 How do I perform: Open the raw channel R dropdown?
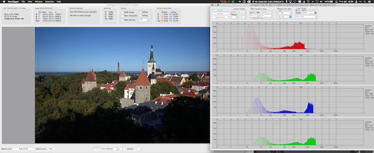(x=145, y=20)
